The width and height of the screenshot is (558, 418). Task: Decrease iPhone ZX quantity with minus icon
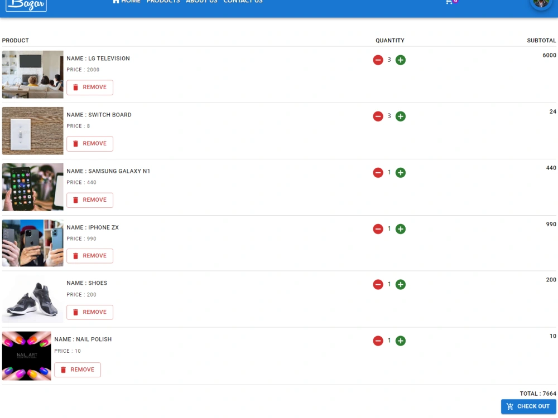[378, 229]
